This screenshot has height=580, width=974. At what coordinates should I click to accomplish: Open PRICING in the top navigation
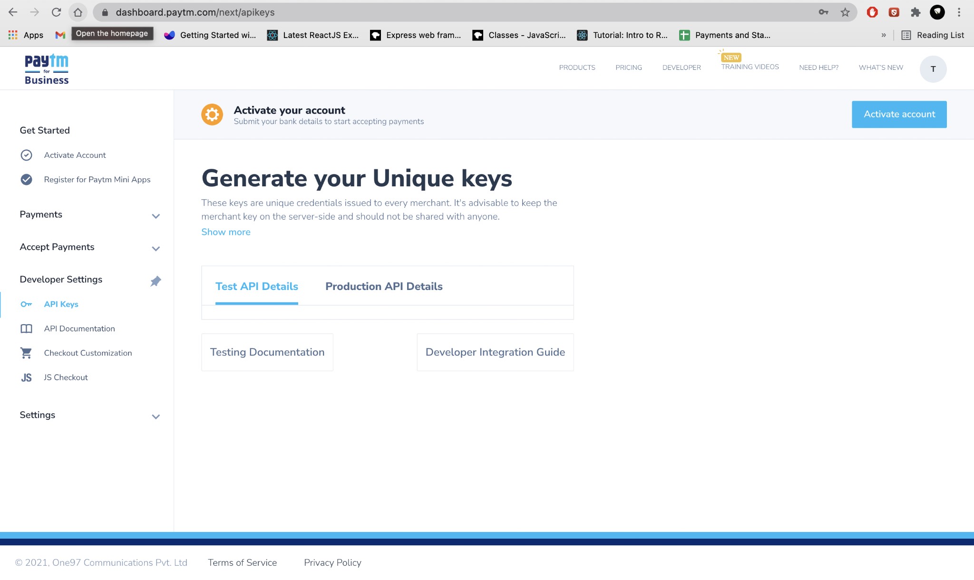tap(629, 68)
